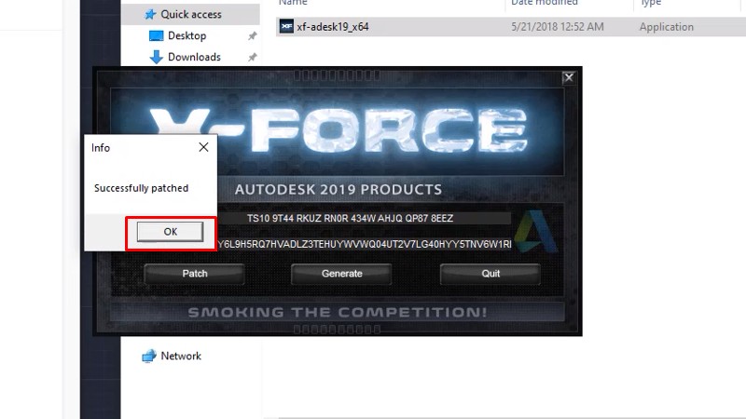Click the Generate button
Screen dimensions: 746x419
pyautogui.click(x=341, y=274)
